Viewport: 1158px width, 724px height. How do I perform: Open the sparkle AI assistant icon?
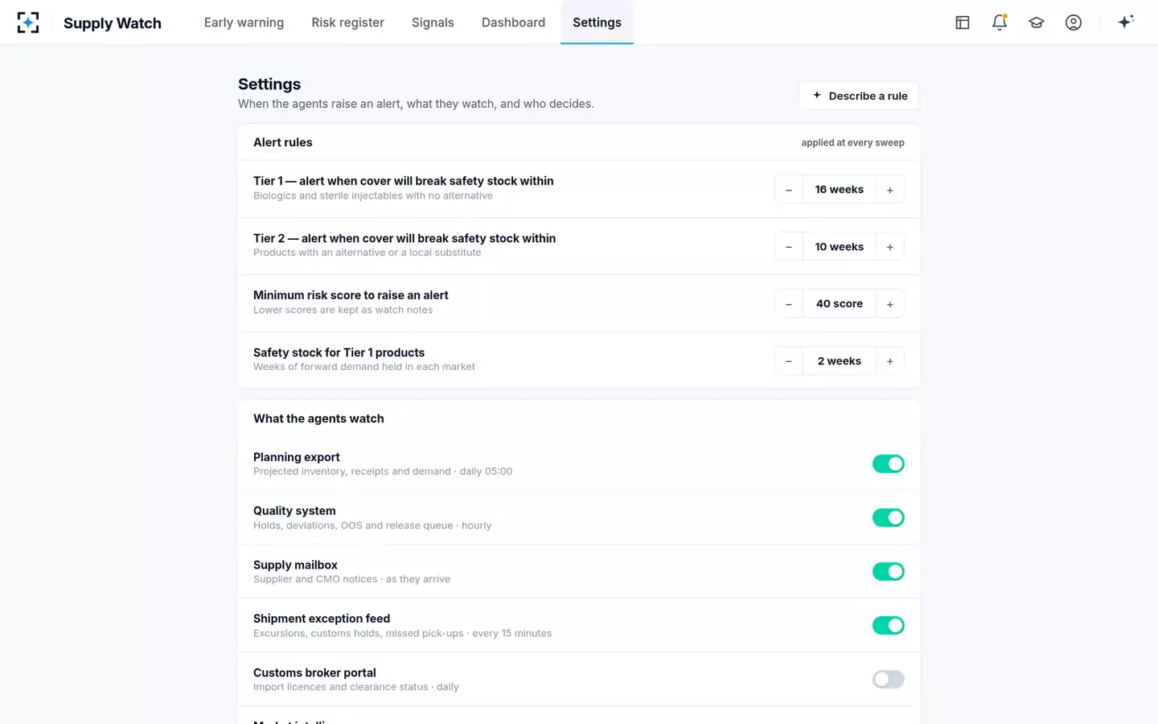(1126, 22)
